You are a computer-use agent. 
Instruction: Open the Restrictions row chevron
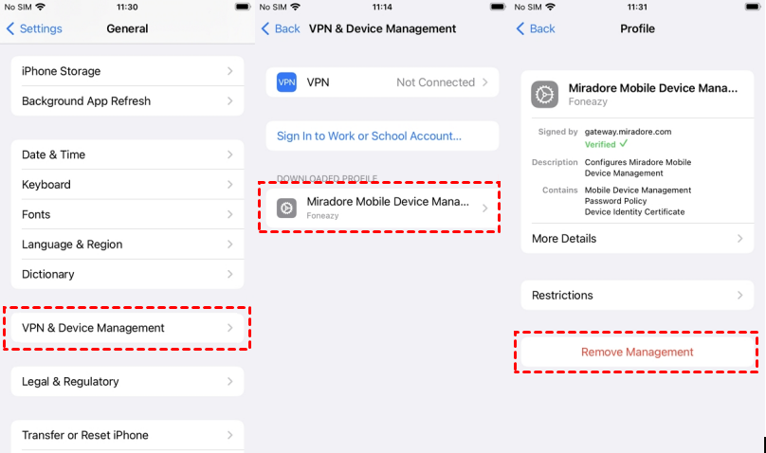(x=739, y=296)
